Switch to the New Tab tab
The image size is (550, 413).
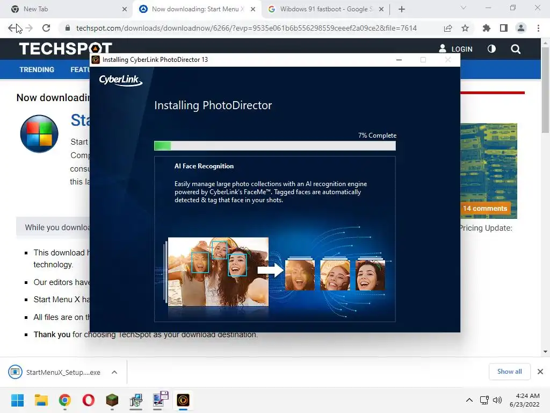pos(67,9)
